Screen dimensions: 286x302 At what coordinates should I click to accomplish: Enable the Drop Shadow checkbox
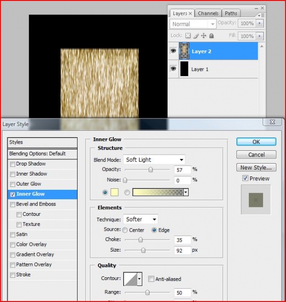[12, 164]
